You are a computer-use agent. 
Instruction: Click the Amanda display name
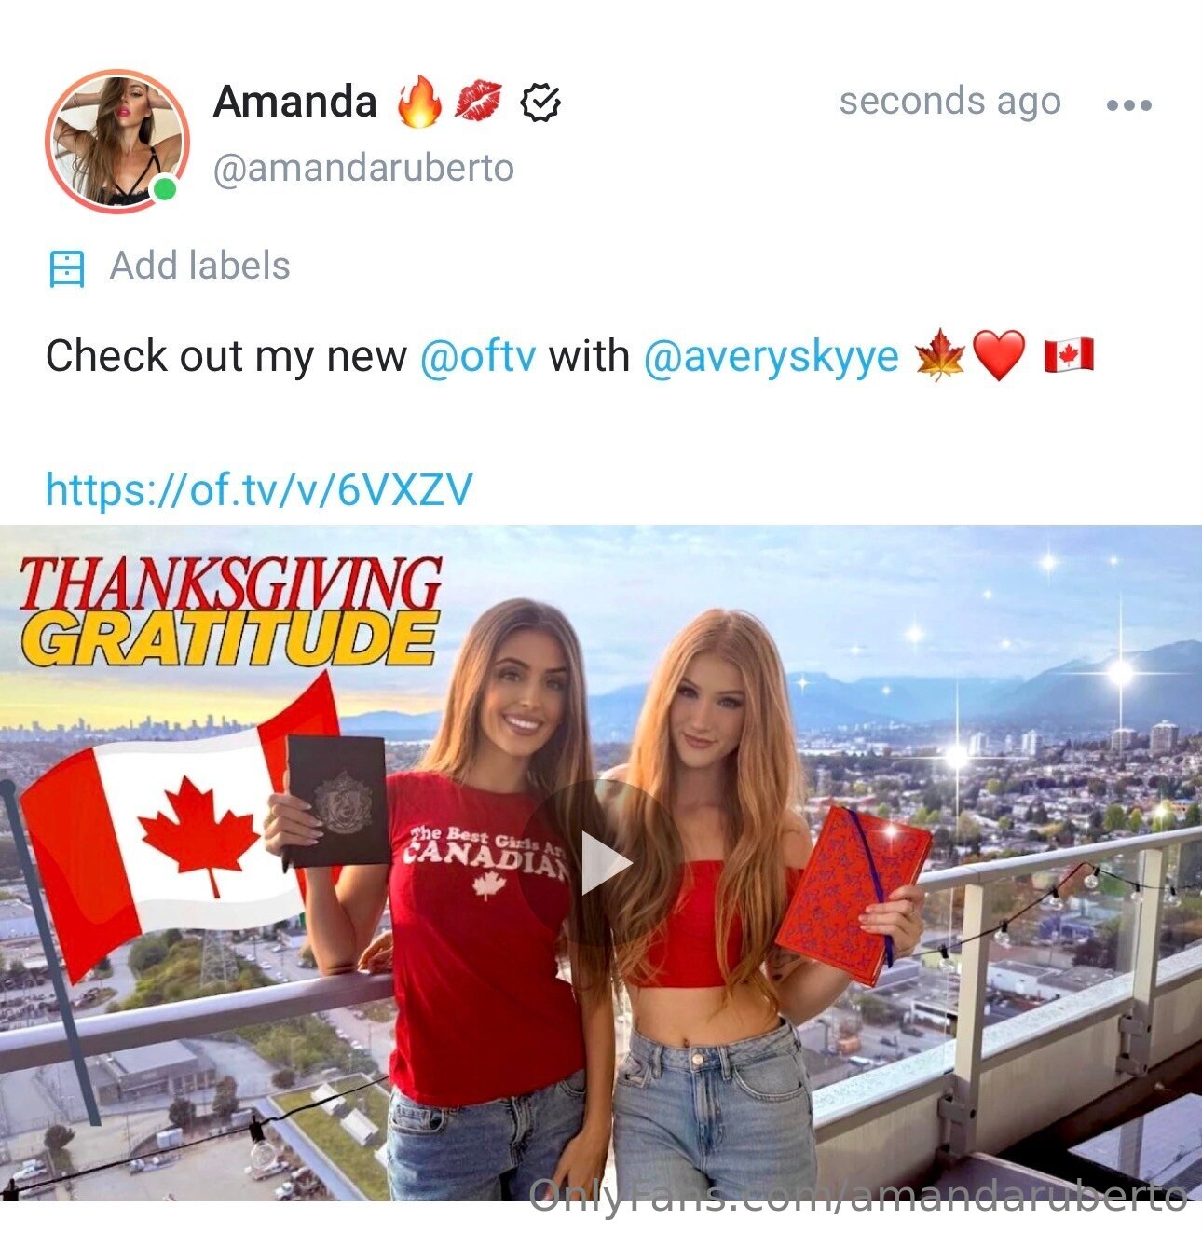pos(295,102)
